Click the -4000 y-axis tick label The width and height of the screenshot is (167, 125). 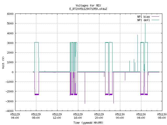tap(10, 111)
